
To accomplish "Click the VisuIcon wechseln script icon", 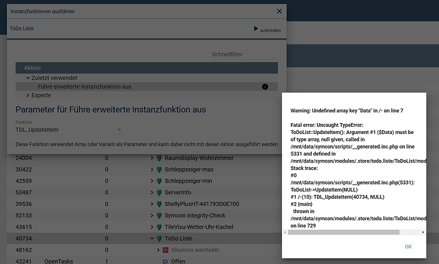I will tap(165, 250).
